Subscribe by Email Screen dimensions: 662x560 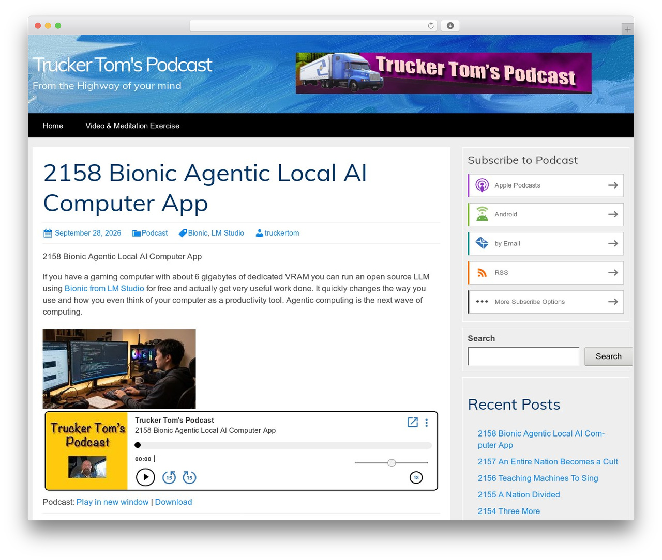click(546, 243)
